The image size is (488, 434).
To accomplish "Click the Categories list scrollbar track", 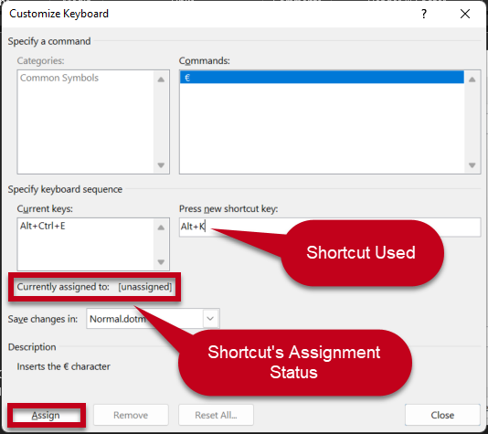I will pos(161,122).
